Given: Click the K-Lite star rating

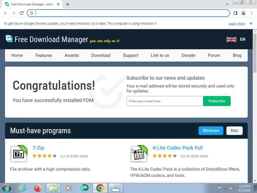Looking at the screenshot, I should pyautogui.click(x=165, y=156).
